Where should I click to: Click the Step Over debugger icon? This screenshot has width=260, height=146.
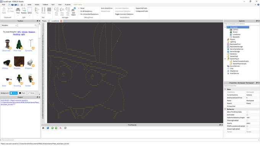(62, 10)
